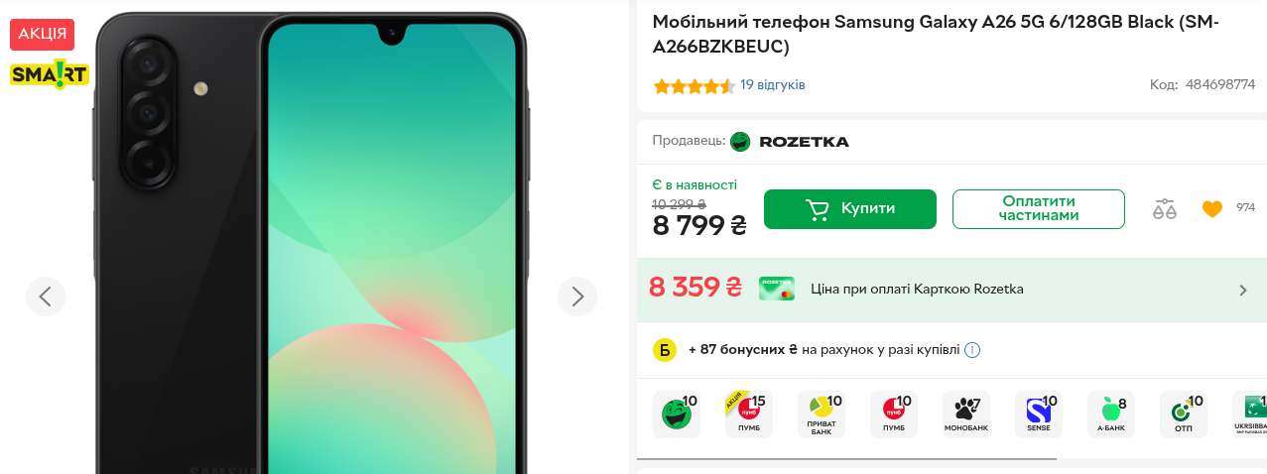The width and height of the screenshot is (1267, 474).
Task: Select the PUMB promo 15 installment option
Action: [x=749, y=415]
